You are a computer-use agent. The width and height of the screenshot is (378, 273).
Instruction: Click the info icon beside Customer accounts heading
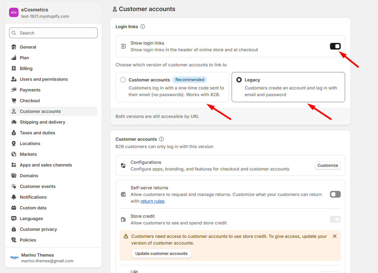click(x=161, y=139)
